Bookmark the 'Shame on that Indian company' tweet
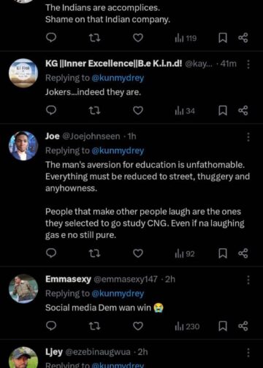Viewport: 263px width, 368px height. tap(223, 38)
